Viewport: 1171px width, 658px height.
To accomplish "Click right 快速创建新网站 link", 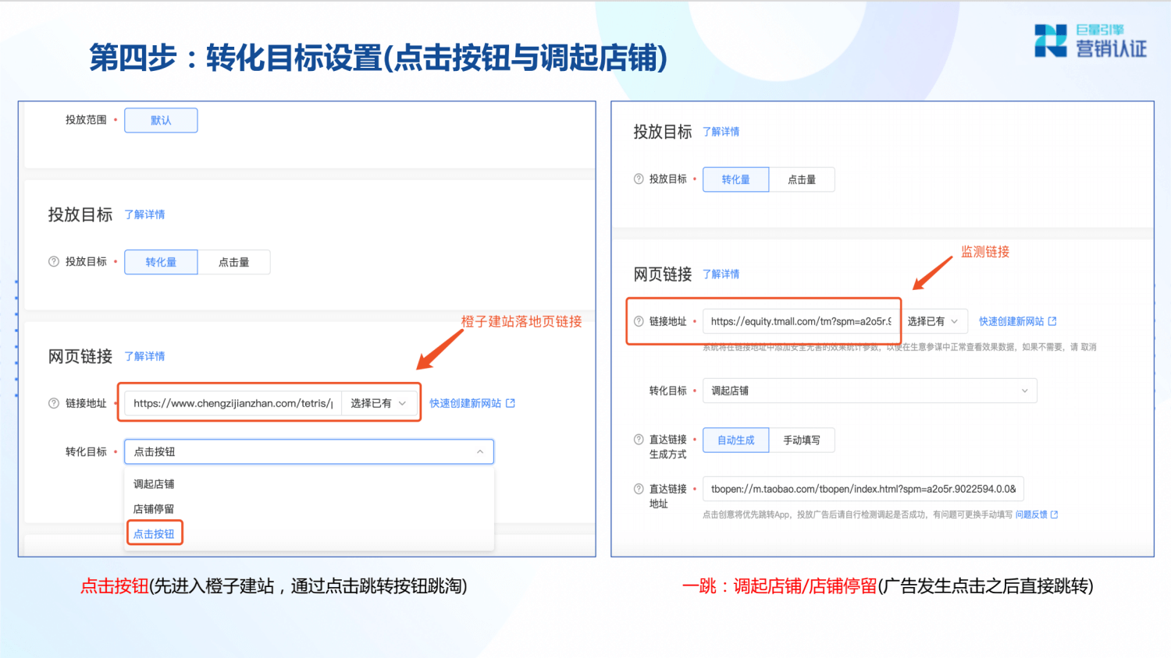I will [x=1011, y=321].
